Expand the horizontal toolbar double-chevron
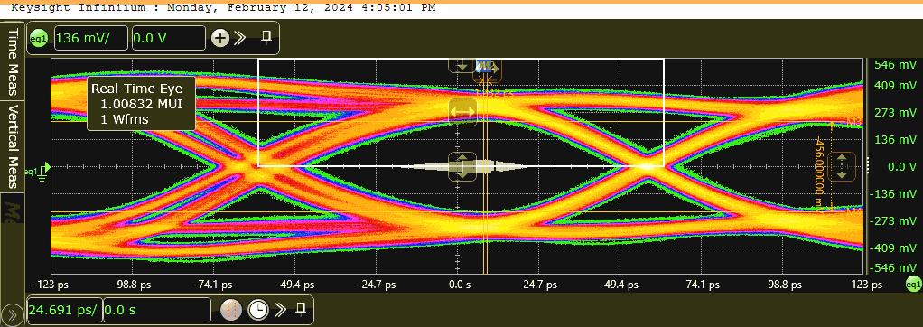 pyautogui.click(x=280, y=309)
